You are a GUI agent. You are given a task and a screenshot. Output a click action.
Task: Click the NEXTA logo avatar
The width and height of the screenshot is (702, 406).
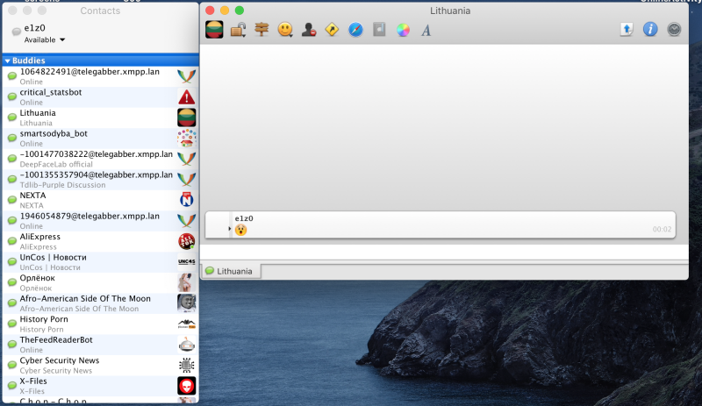tap(187, 200)
